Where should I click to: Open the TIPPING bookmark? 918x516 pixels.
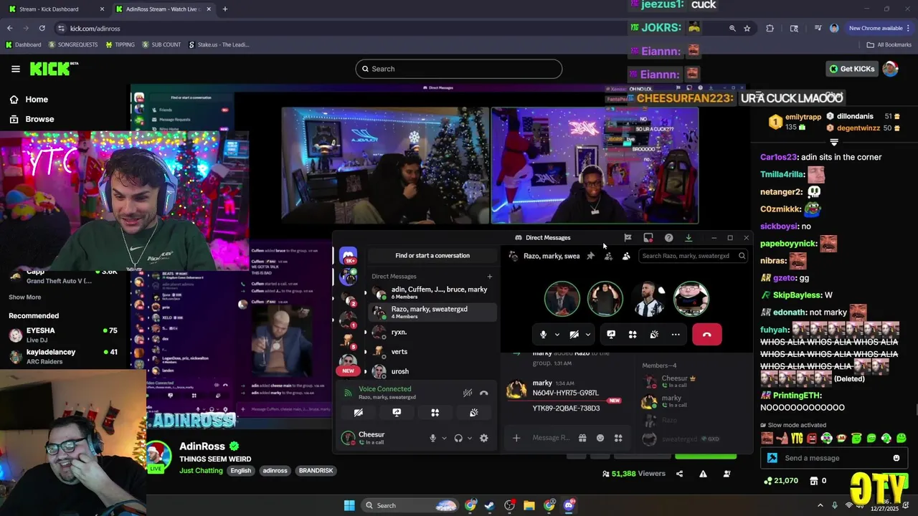(x=120, y=44)
